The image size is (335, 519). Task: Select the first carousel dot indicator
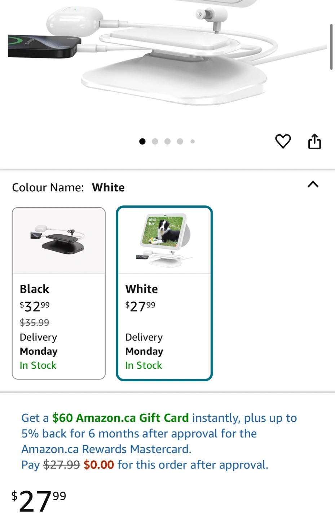(x=142, y=142)
